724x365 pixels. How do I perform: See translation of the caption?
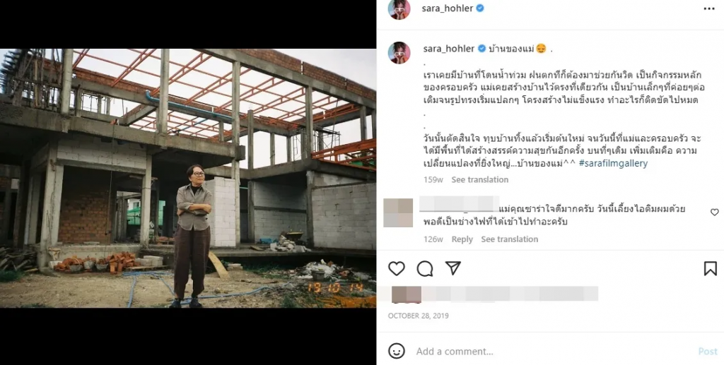click(480, 180)
